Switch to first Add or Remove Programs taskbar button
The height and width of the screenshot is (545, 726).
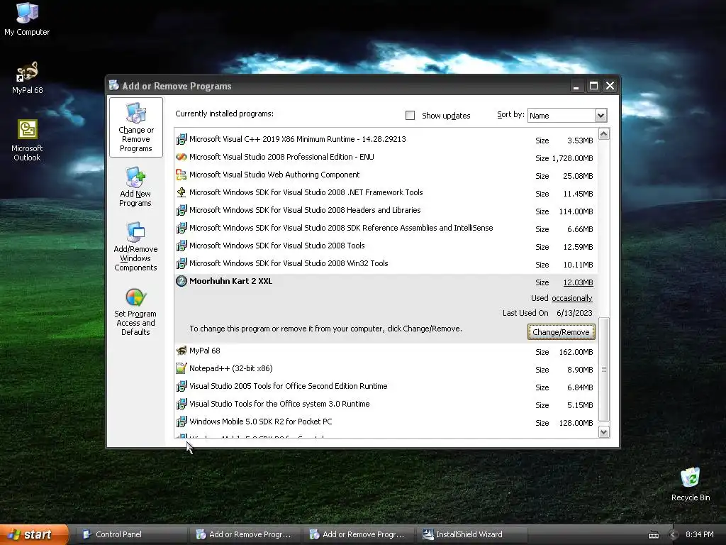tap(245, 535)
